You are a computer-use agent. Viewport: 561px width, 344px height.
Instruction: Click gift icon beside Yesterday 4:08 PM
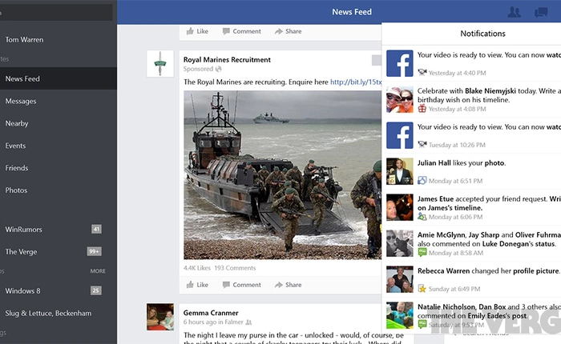tap(422, 109)
